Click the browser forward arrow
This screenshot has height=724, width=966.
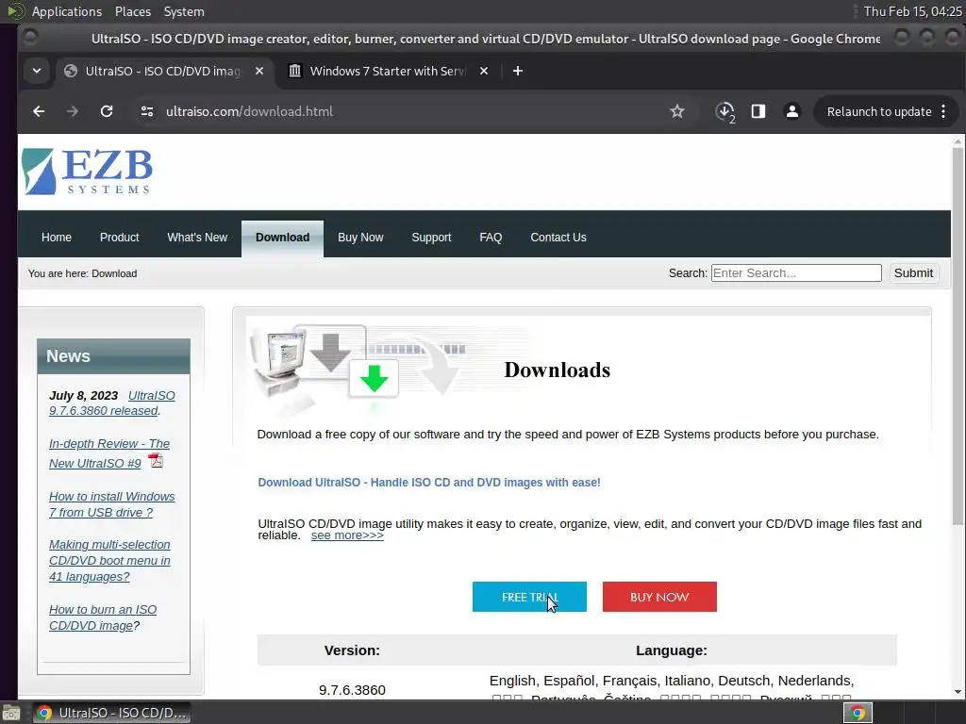72,111
